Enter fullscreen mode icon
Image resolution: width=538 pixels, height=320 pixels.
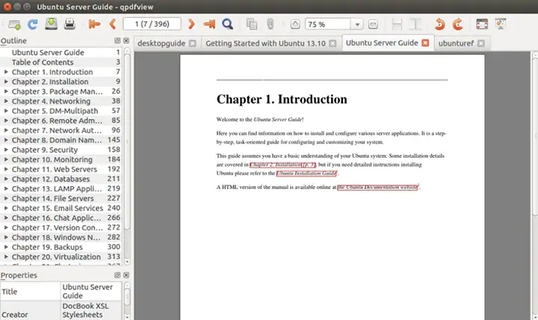click(482, 24)
